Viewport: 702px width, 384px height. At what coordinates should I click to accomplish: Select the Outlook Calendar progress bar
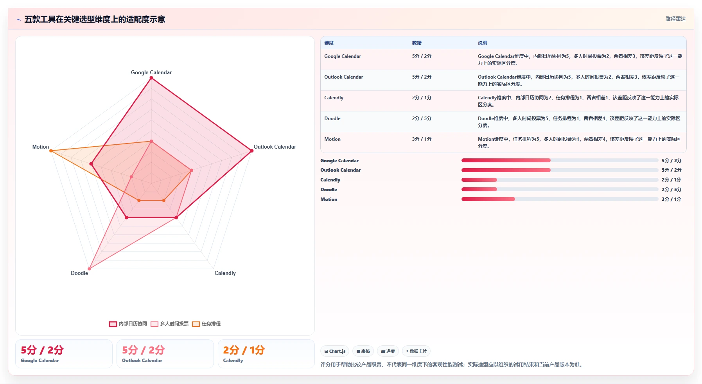(x=560, y=170)
